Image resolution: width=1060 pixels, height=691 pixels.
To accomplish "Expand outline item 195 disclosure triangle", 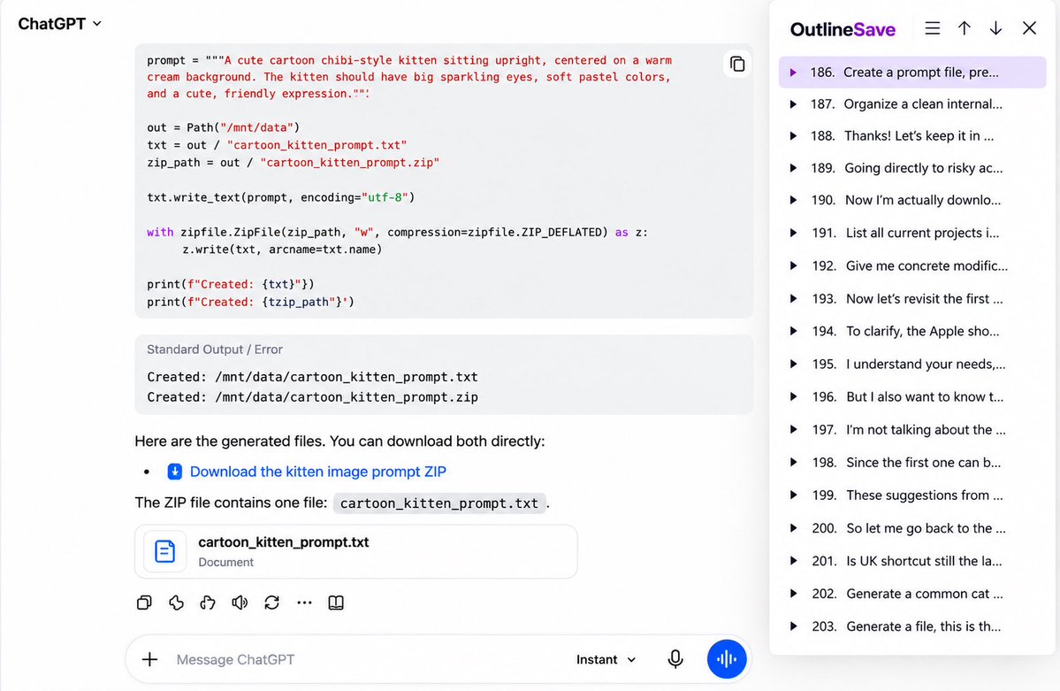I will click(794, 365).
